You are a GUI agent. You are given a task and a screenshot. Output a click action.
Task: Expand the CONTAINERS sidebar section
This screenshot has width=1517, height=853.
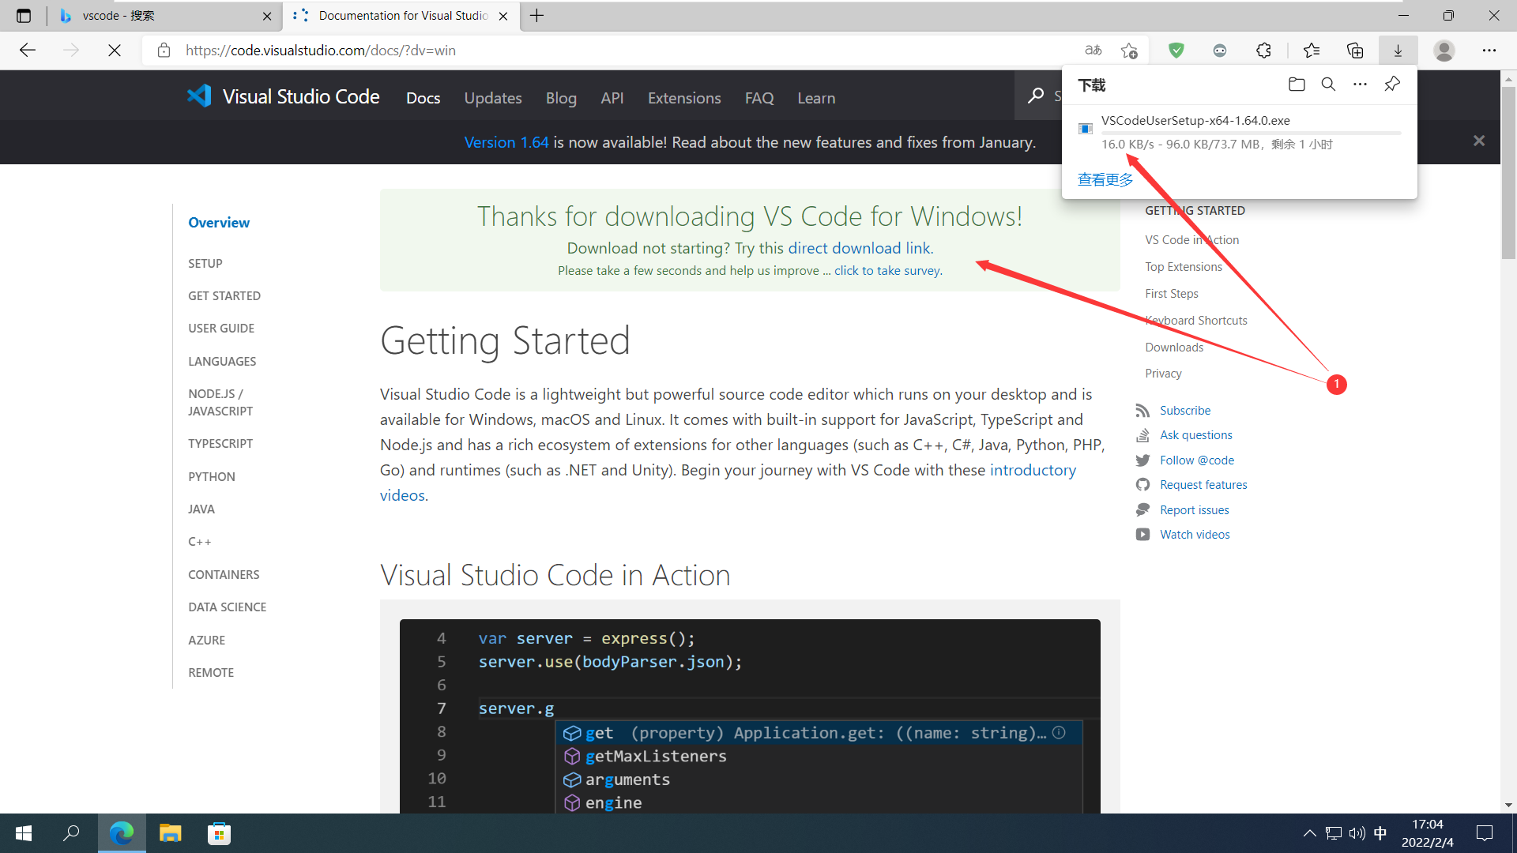point(224,574)
